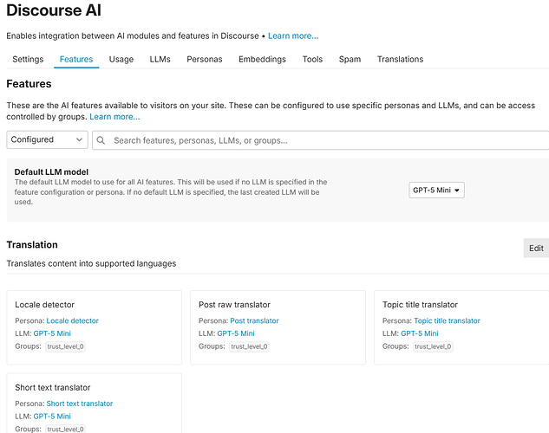
Task: Open GPT-5 Mini link in Post raw translator card
Action: coord(236,333)
